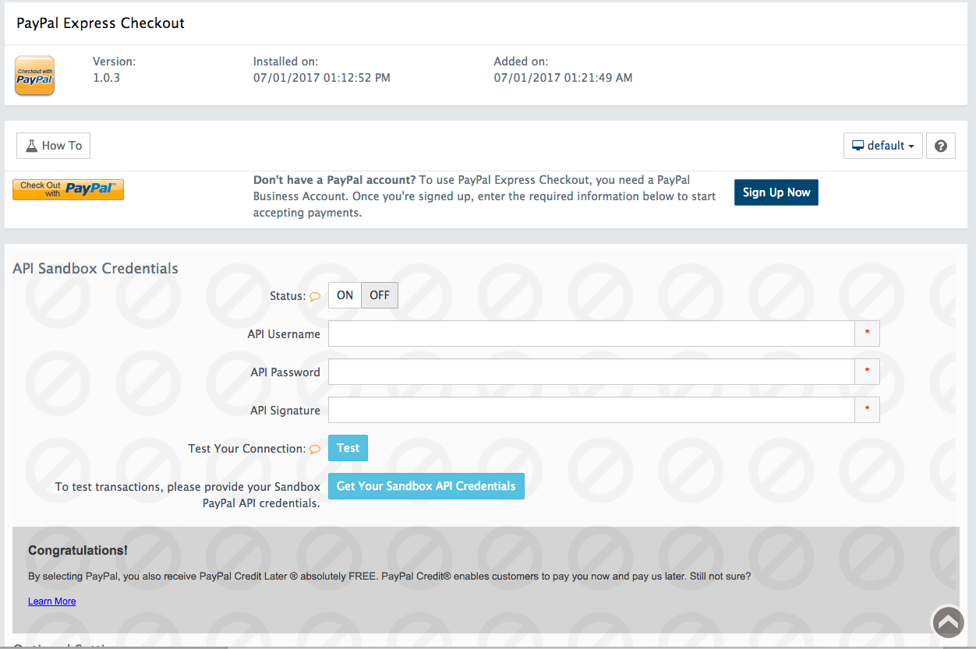Image resolution: width=976 pixels, height=649 pixels.
Task: Click the Added on date 07/01/2017 01:21:49 AM
Action: tap(564, 78)
